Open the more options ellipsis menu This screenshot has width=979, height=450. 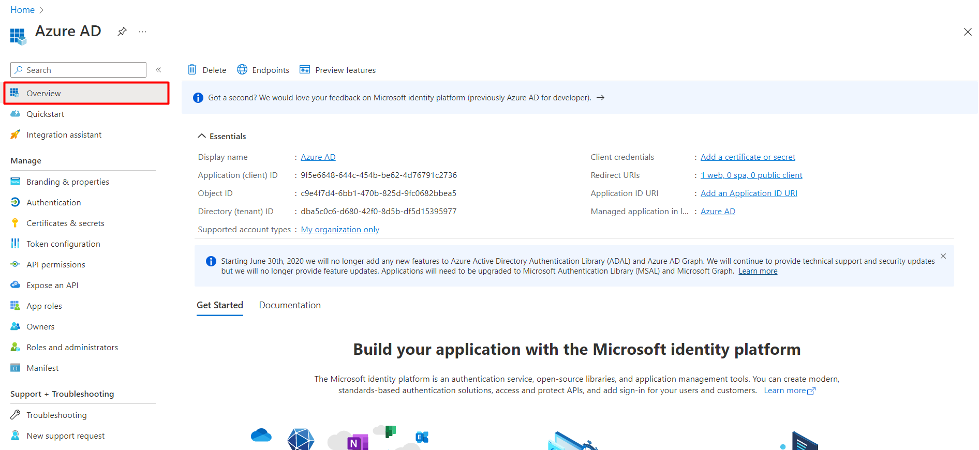pyautogui.click(x=142, y=32)
